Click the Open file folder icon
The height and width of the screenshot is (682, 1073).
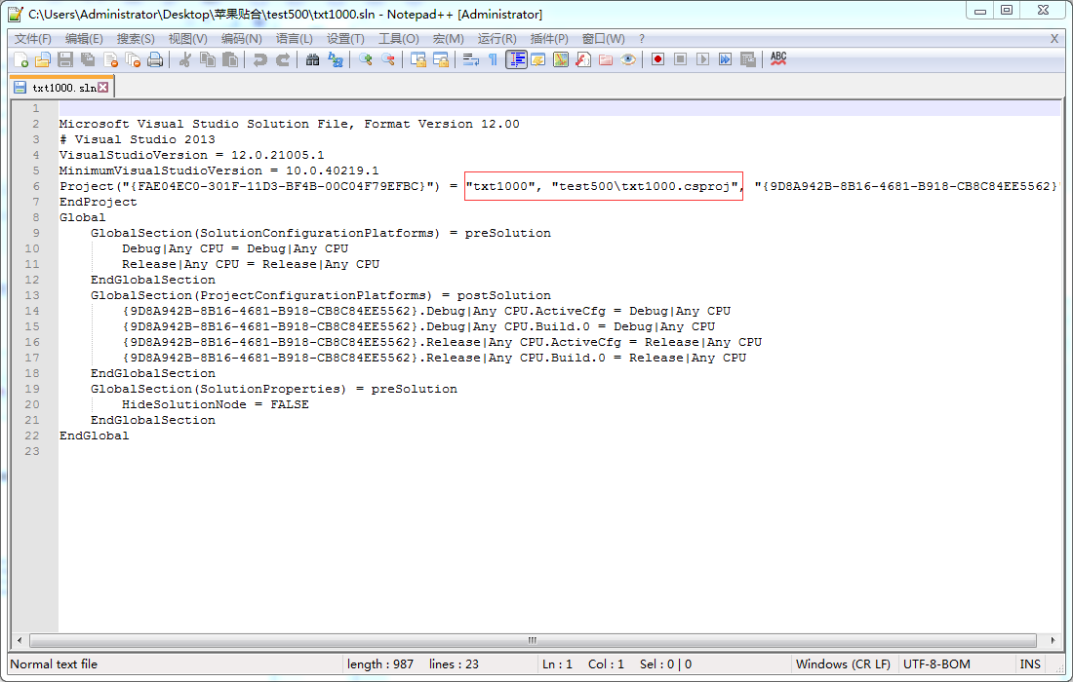pyautogui.click(x=42, y=59)
